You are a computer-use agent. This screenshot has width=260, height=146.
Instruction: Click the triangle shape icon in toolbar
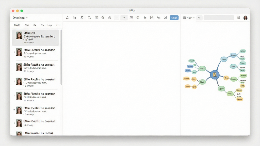click(x=67, y=18)
